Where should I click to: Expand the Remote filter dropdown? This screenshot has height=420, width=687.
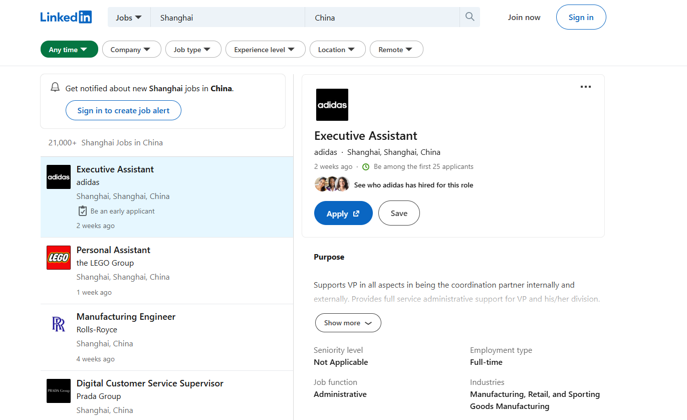click(396, 49)
